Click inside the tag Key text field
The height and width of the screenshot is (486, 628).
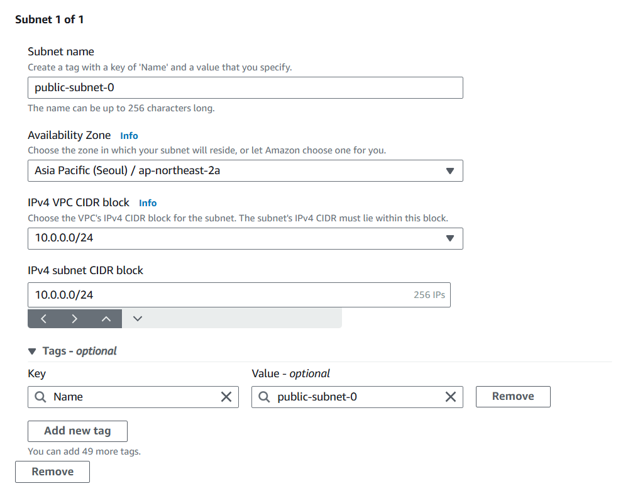tap(132, 397)
